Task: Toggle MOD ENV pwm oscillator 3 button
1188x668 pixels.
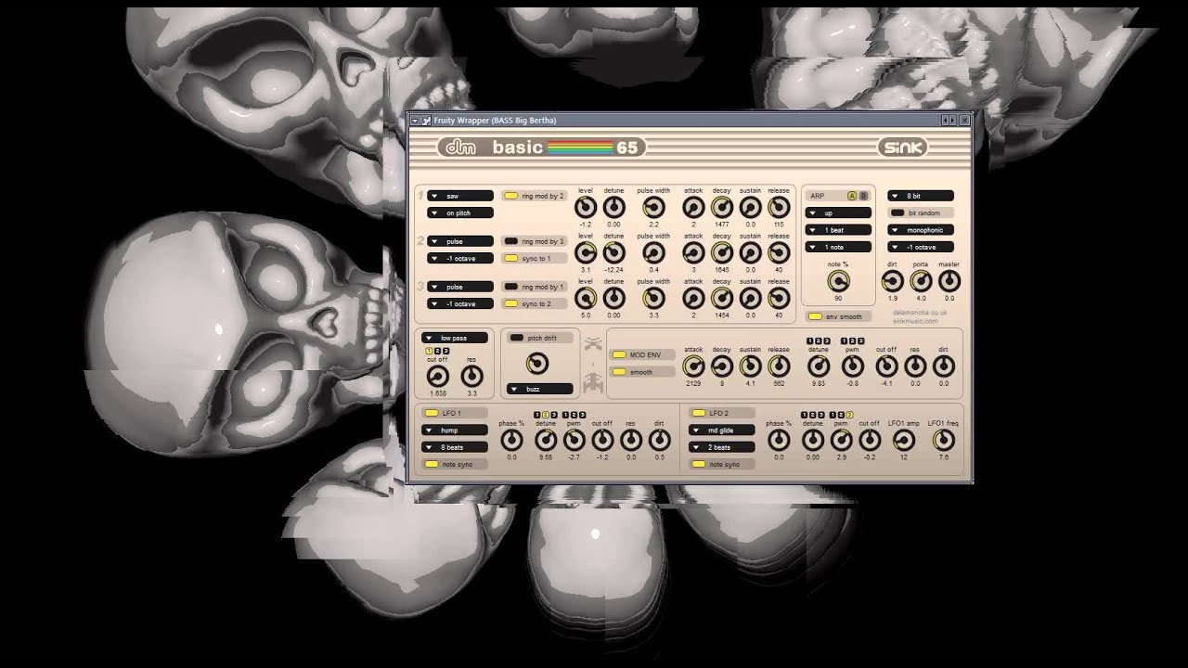Action: tap(861, 340)
